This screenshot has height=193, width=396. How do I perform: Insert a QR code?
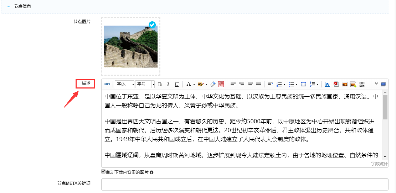[x=362, y=84]
